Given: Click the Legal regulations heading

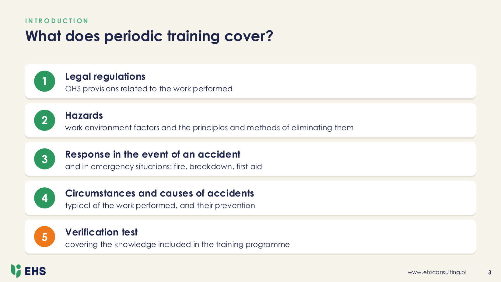Looking at the screenshot, I should pyautogui.click(x=105, y=77).
